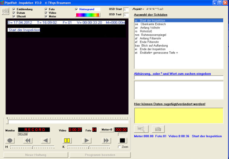Click the icon button left of camera

click(x=140, y=129)
